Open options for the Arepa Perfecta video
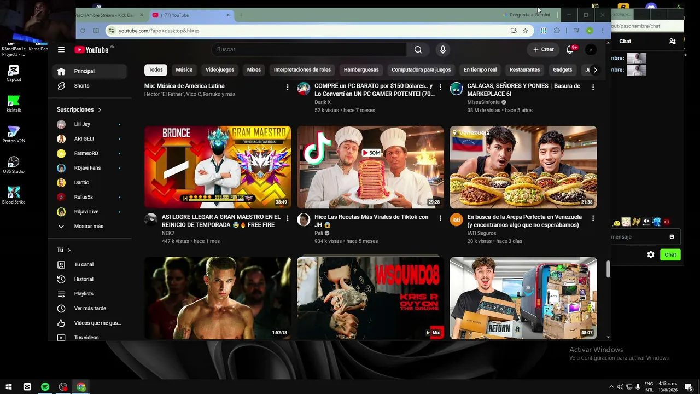Image resolution: width=700 pixels, height=394 pixels. click(593, 218)
